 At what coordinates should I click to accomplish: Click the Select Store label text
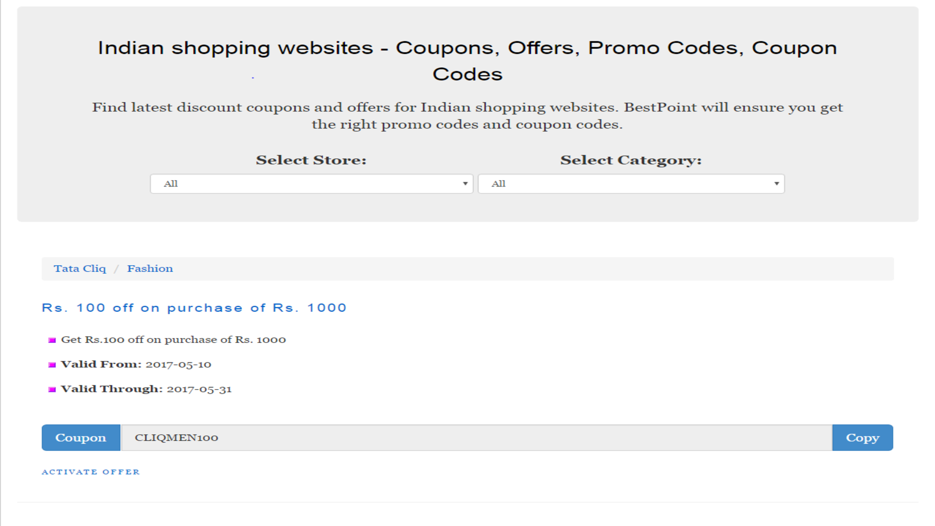point(311,160)
